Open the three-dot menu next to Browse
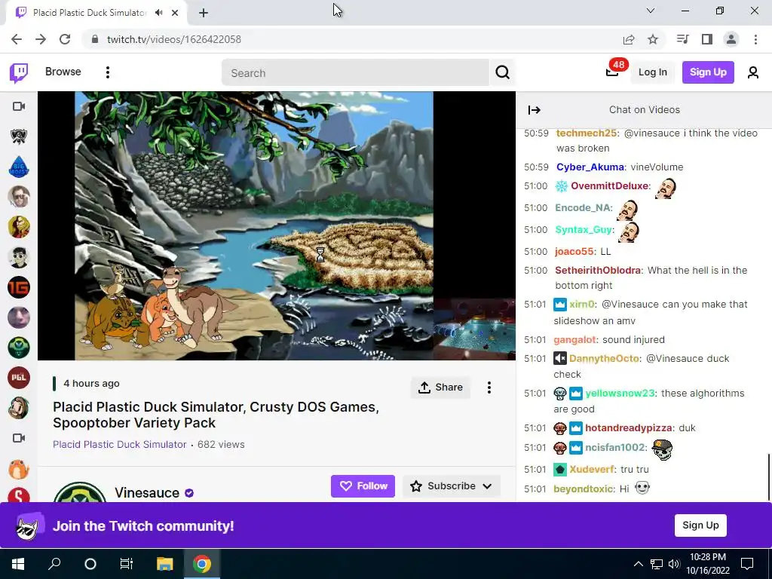 coord(107,72)
